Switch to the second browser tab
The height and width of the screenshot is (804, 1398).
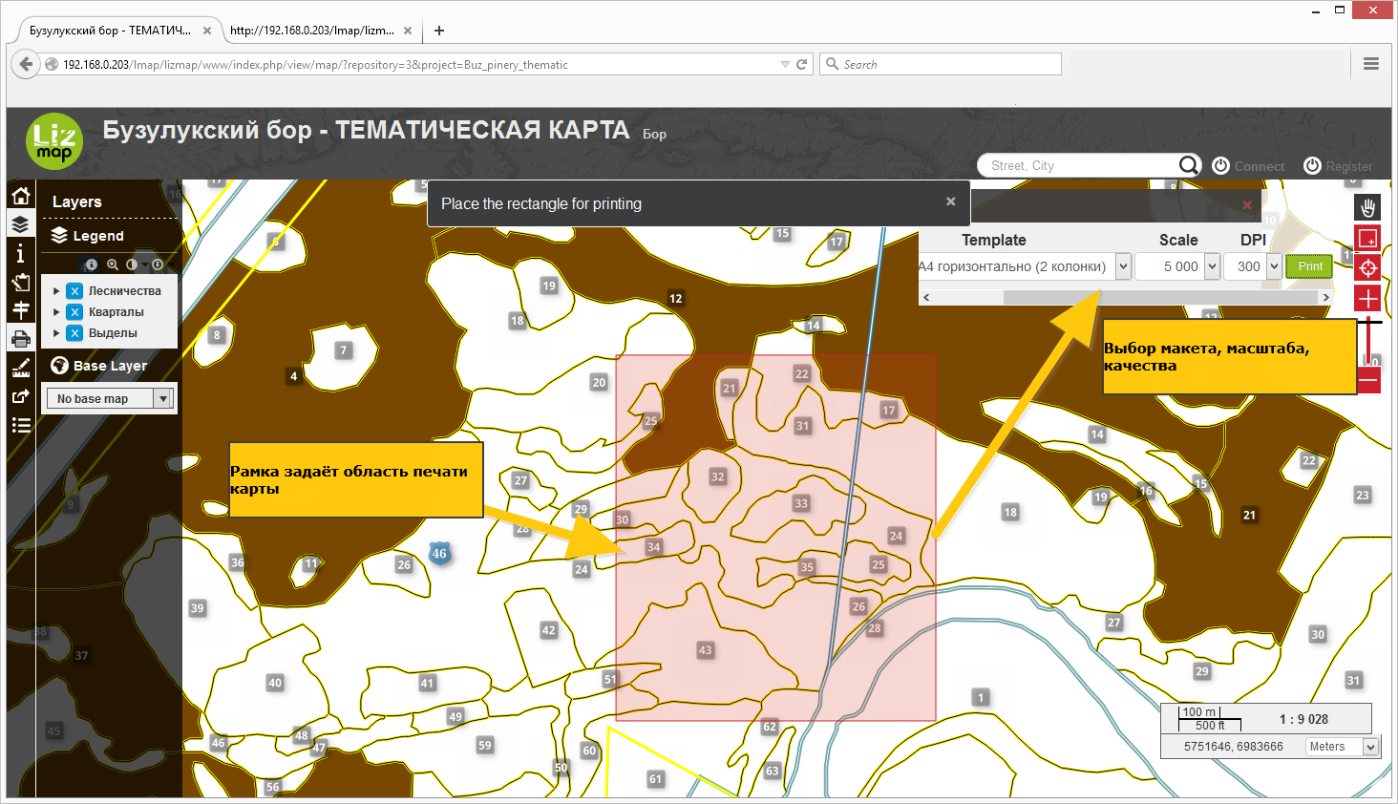[x=315, y=30]
